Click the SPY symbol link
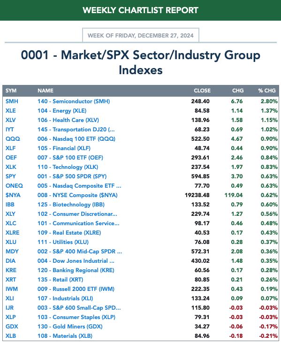This screenshot has width=281, height=343. [x=10, y=176]
